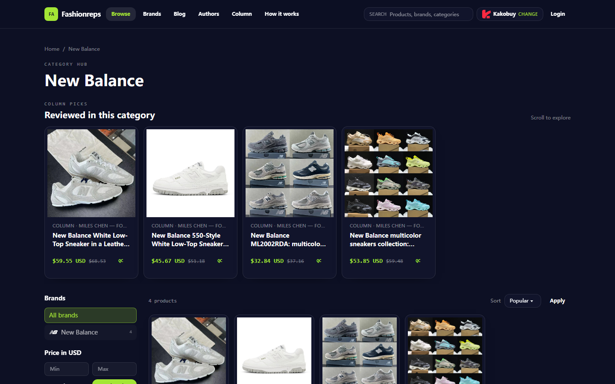Select the All brands filter
The width and height of the screenshot is (615, 384).
(91, 315)
